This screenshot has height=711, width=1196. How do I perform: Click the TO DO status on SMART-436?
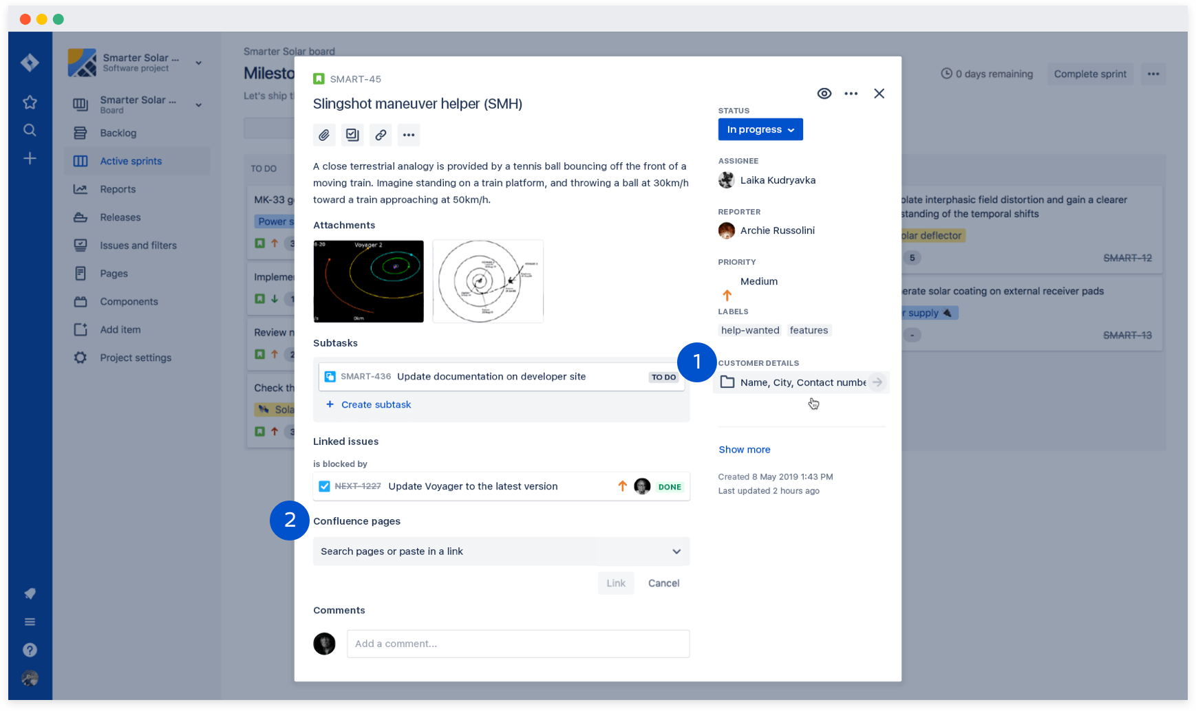(663, 377)
